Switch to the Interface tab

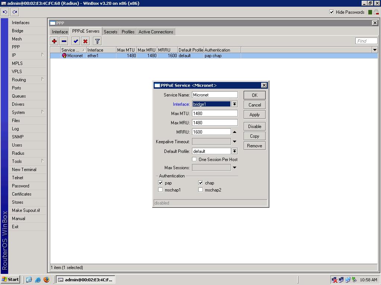coord(60,32)
